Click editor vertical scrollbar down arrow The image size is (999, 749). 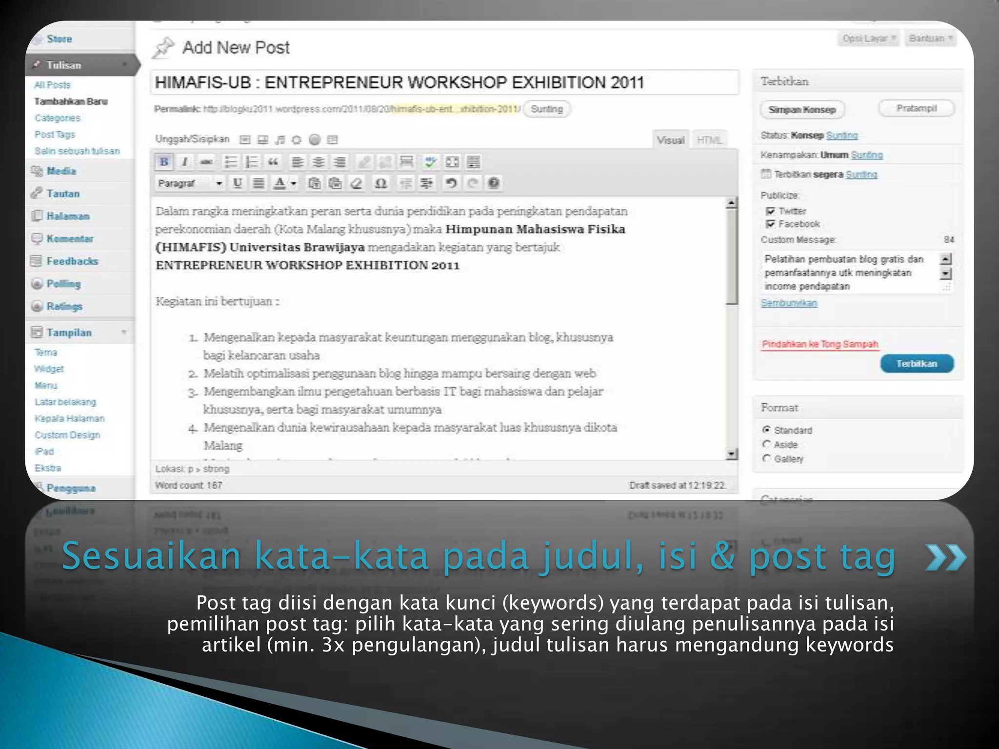click(x=731, y=453)
